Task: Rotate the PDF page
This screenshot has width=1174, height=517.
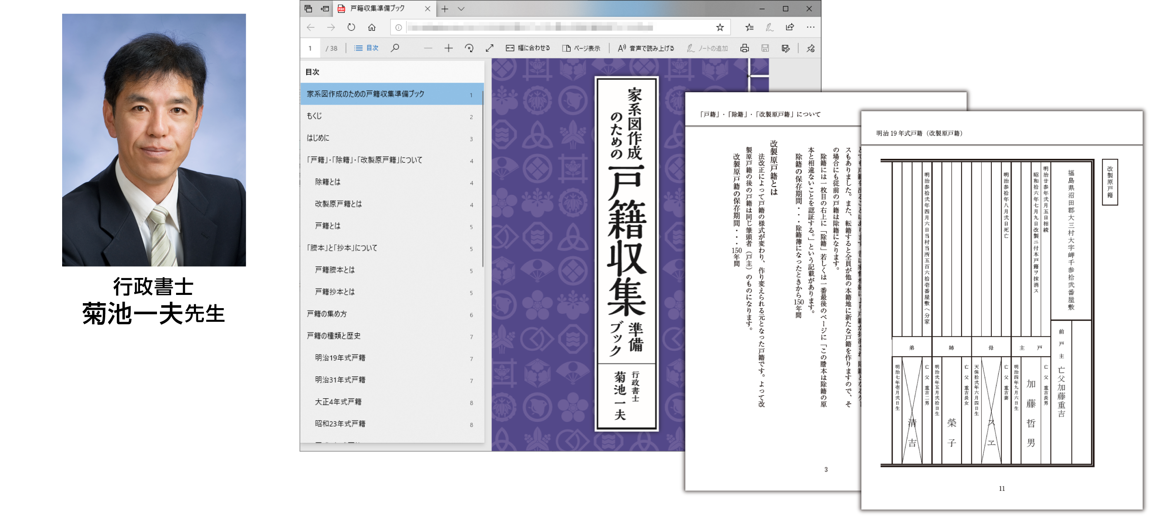Action: point(469,48)
